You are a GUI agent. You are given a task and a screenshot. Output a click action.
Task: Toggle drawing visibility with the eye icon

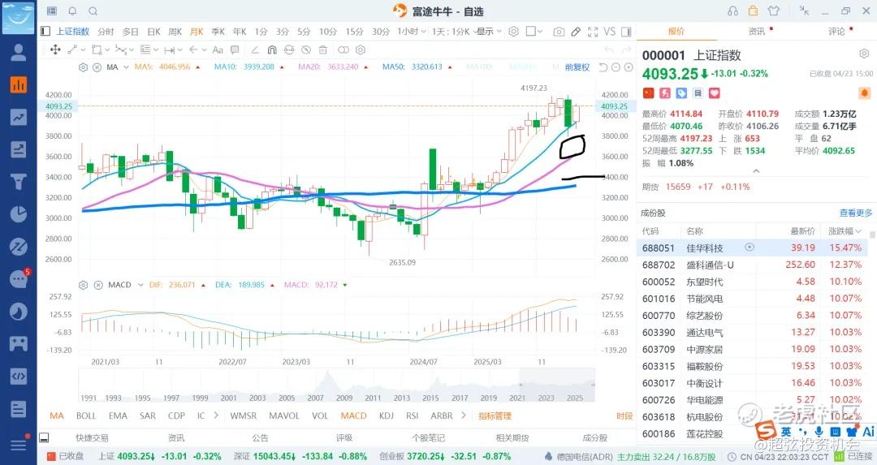288,50
